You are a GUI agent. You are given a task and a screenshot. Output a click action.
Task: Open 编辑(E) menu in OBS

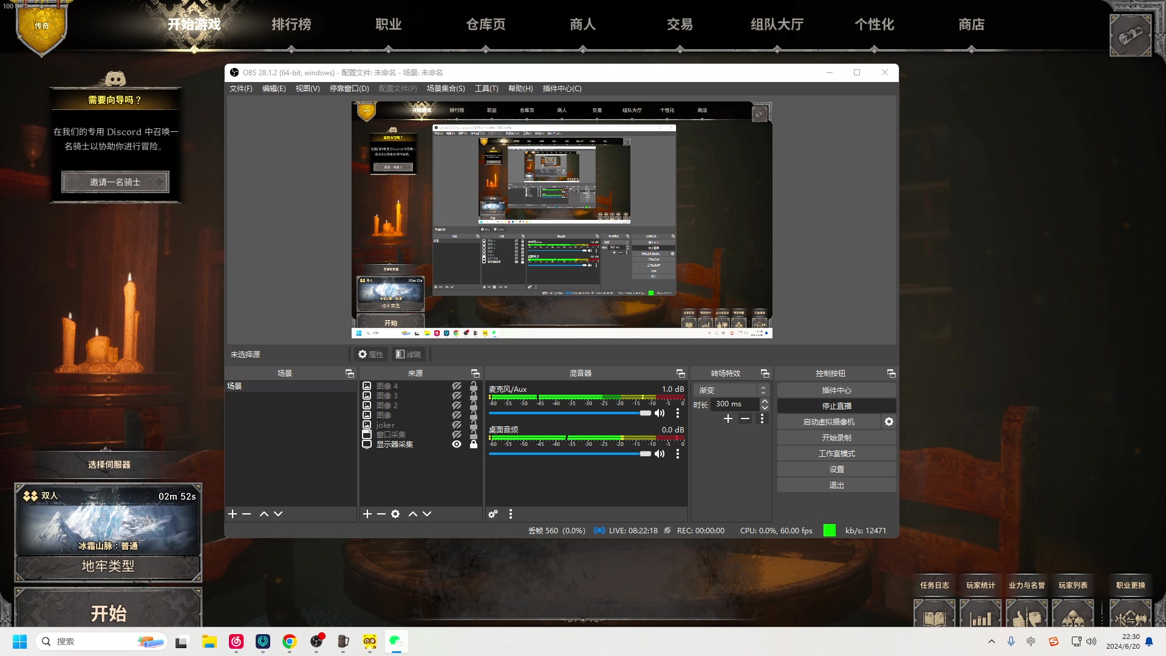point(274,89)
